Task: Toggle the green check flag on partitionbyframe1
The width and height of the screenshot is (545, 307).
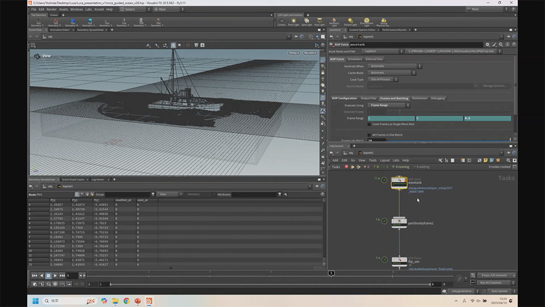Action: (x=384, y=221)
